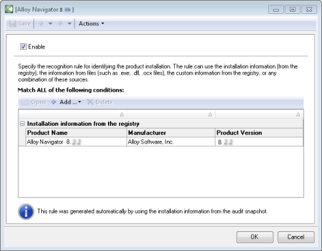
Task: Go to next record down arrow
Action: click(60, 24)
